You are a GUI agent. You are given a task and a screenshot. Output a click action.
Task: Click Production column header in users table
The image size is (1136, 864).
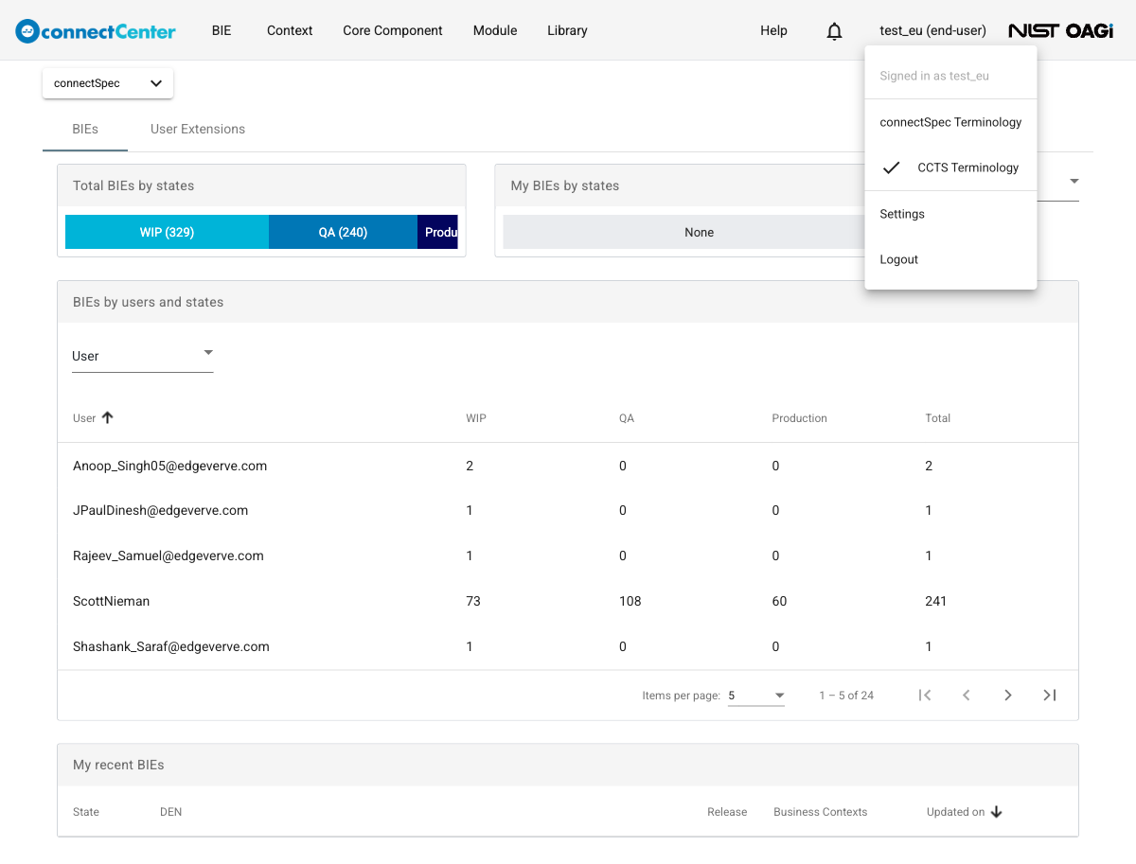[x=799, y=418]
